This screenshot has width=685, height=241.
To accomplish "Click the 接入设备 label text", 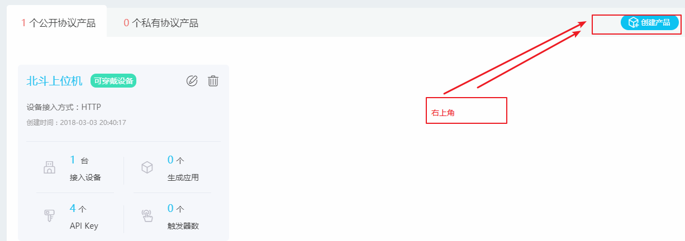I will [x=85, y=177].
